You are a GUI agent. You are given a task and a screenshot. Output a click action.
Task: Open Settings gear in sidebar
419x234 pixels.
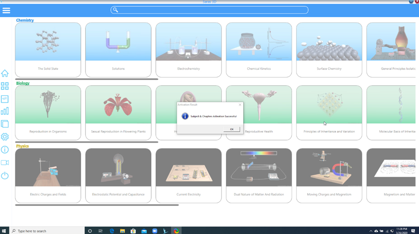(5, 137)
